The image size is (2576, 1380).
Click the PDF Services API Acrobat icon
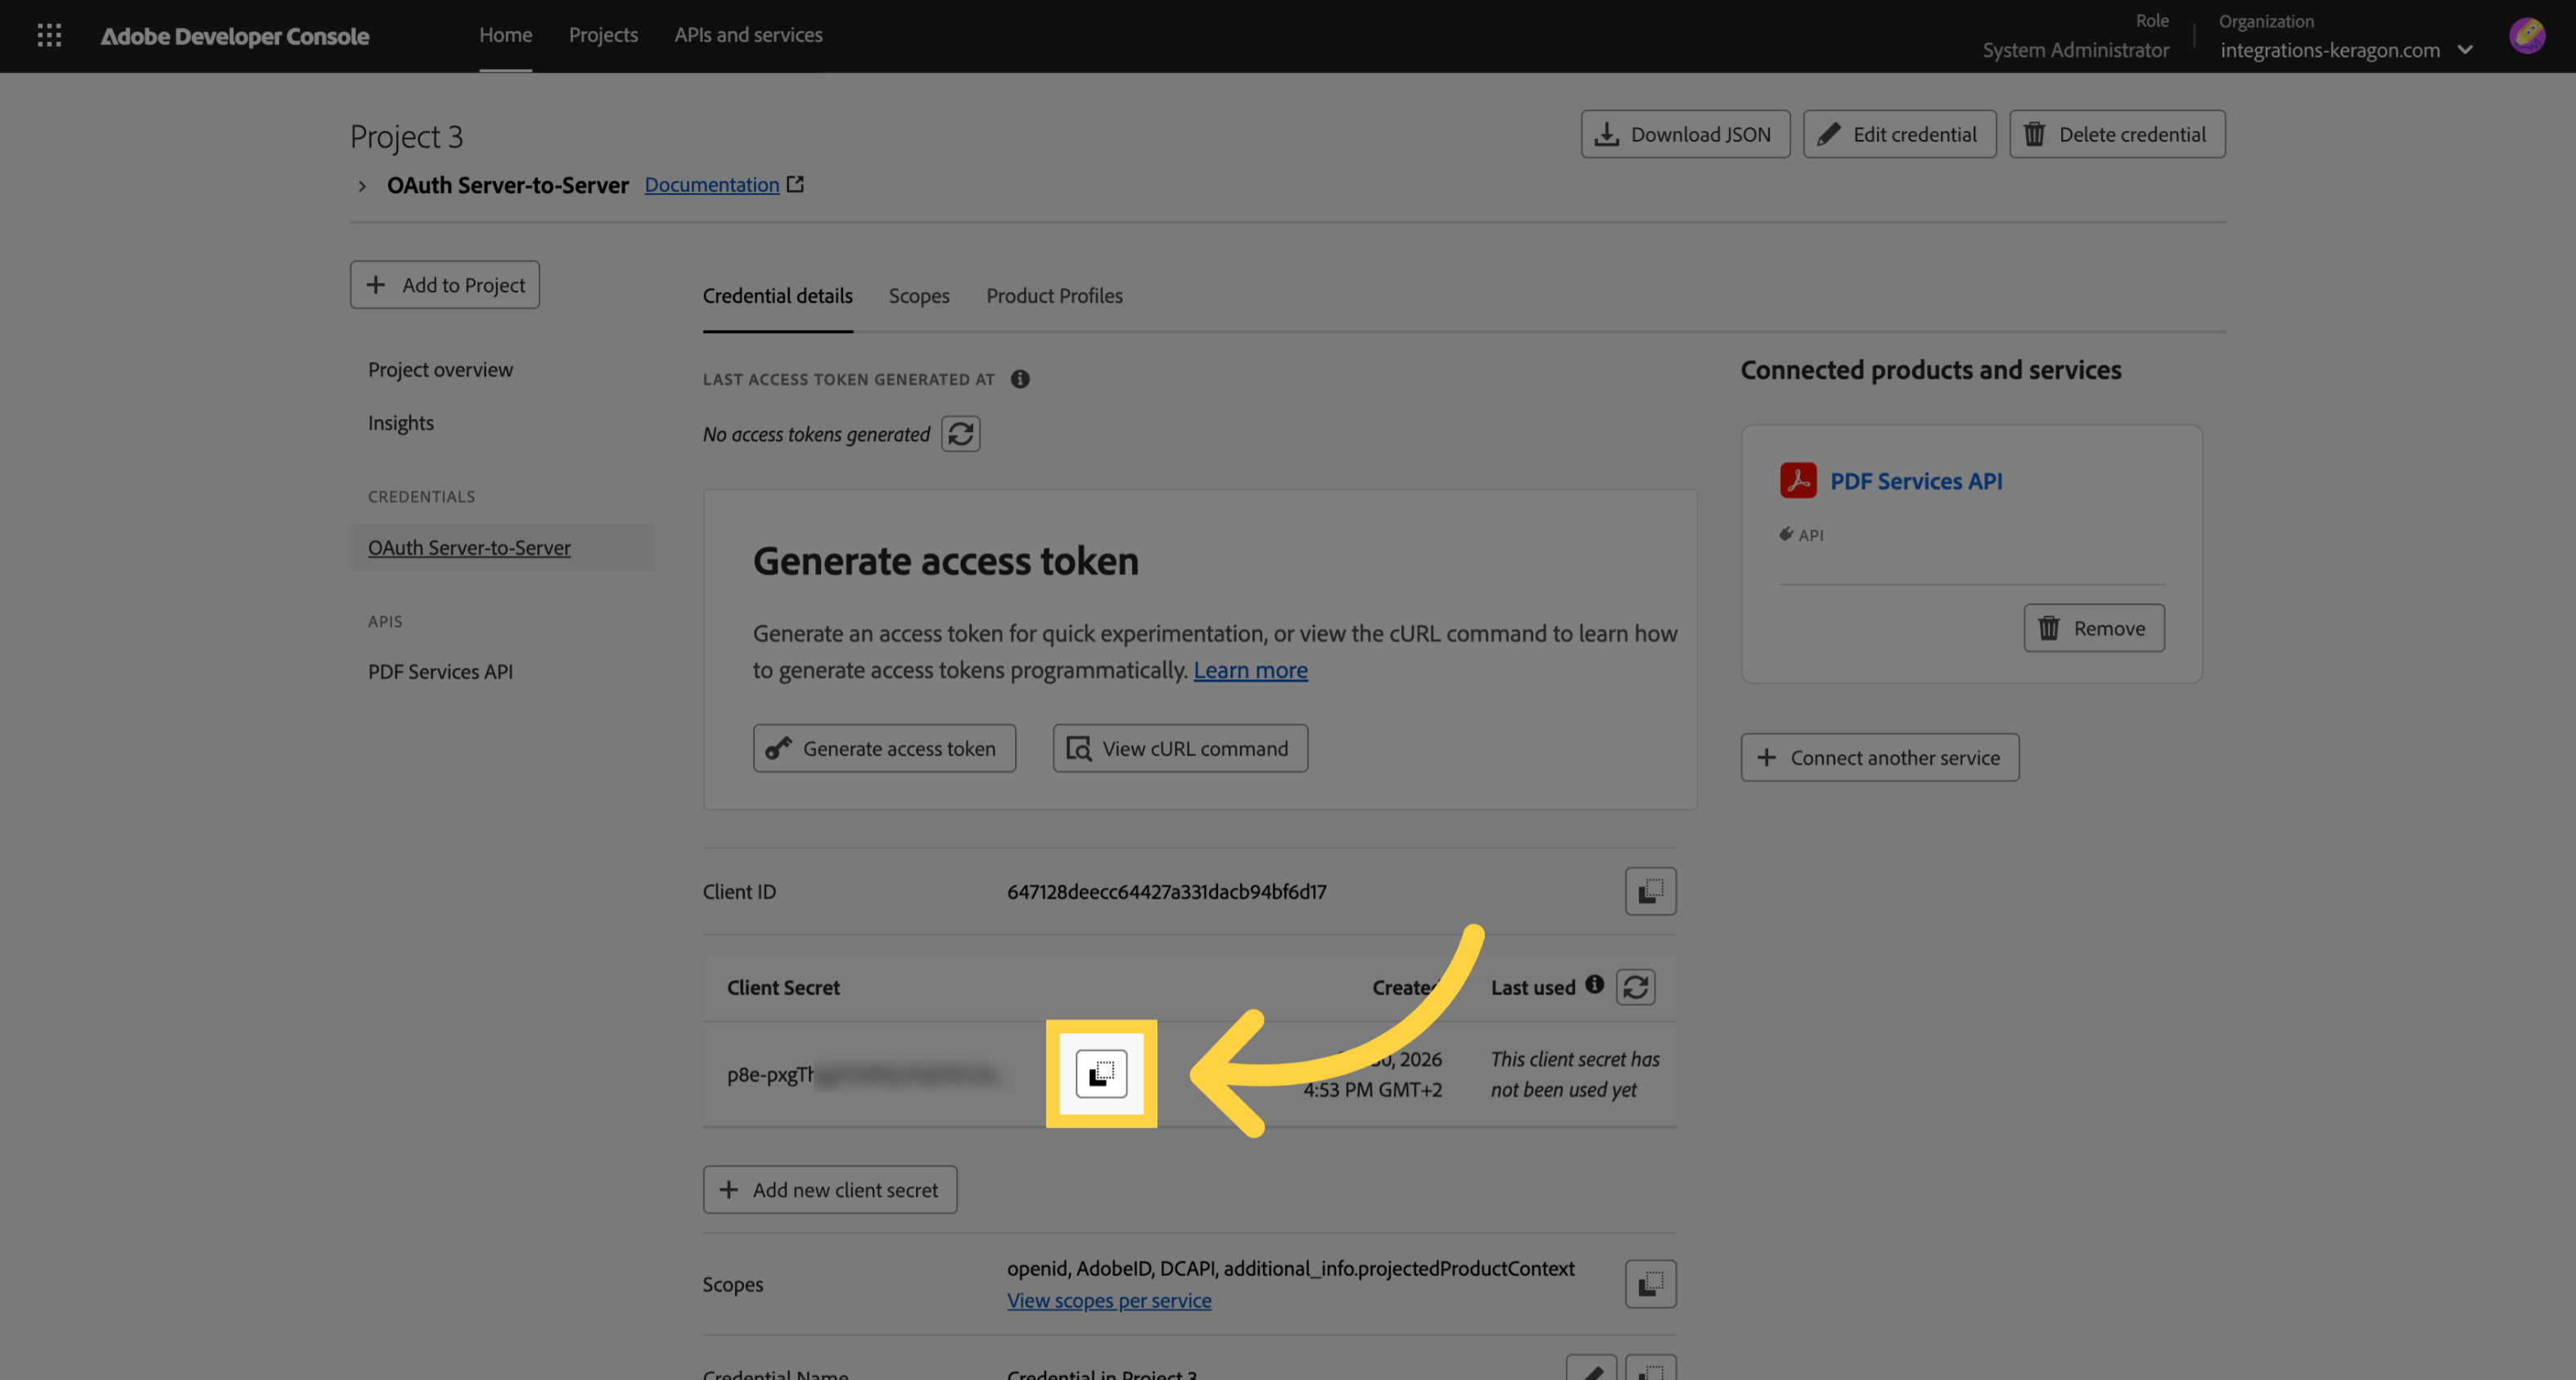[1798, 480]
